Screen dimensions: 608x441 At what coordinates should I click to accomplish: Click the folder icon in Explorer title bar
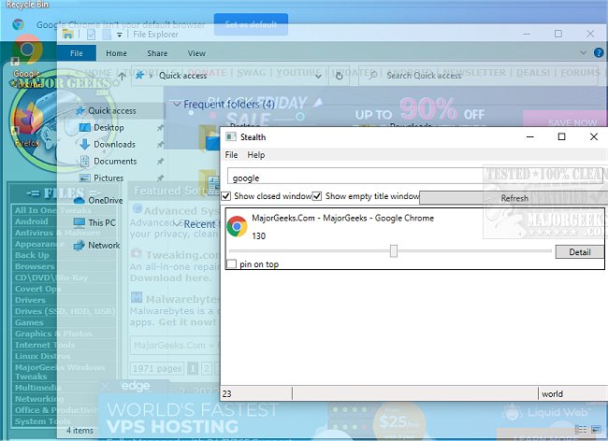(68, 34)
